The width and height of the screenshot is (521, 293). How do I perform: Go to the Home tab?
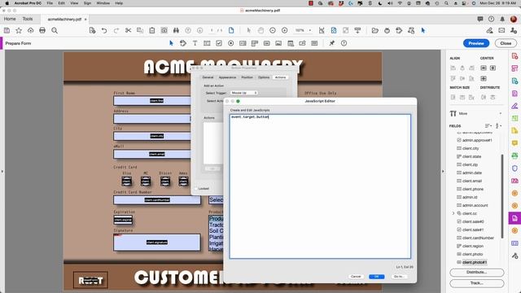(10, 19)
